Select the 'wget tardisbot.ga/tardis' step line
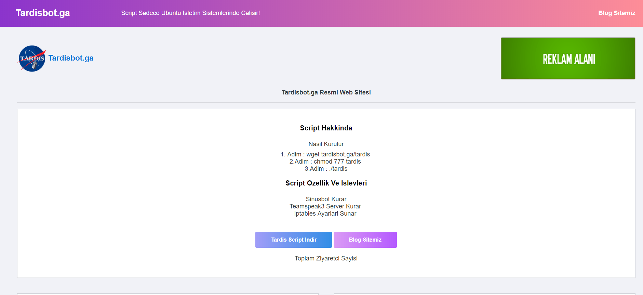643x295 pixels. point(325,154)
